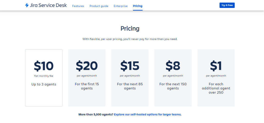Click the Jira Service Desk lightning bolt logo
The height and width of the screenshot is (123, 264).
point(27,5)
